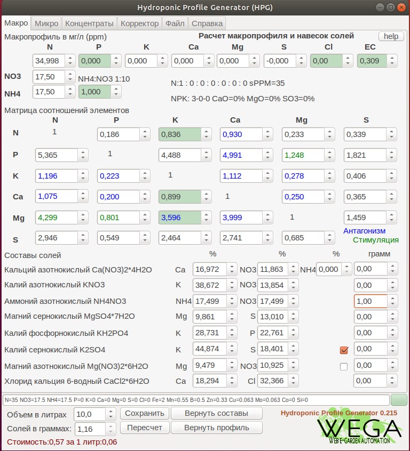Open the Справка tab
Image resolution: width=410 pixels, height=451 pixels.
(x=207, y=23)
